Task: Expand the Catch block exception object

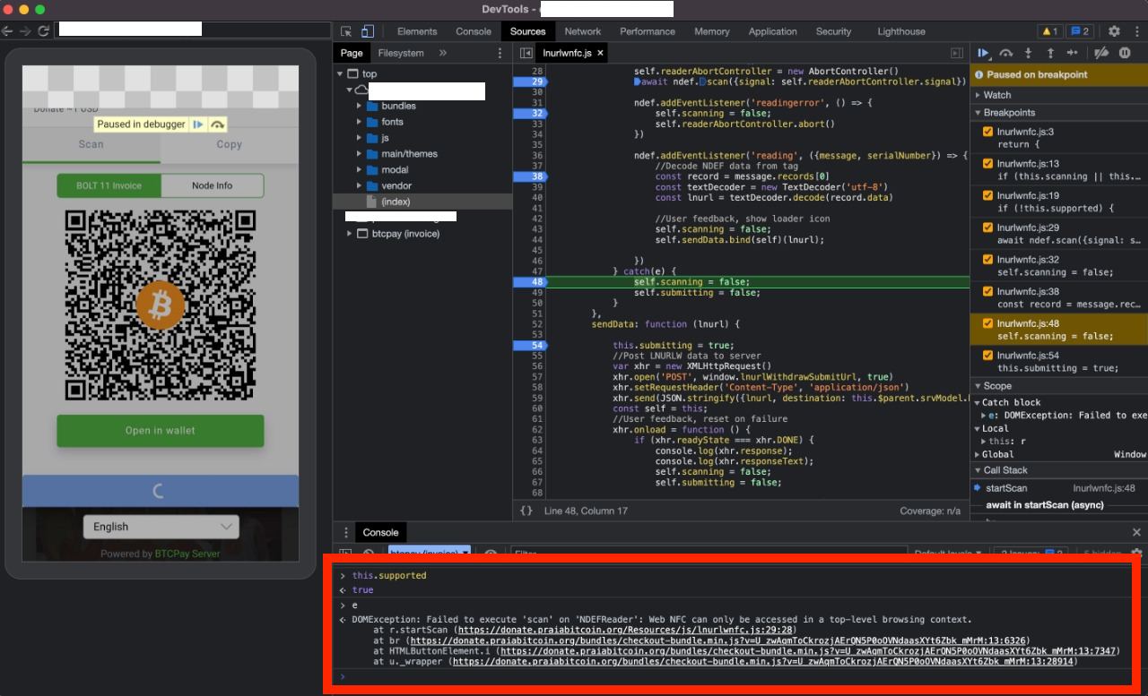Action: (x=983, y=414)
